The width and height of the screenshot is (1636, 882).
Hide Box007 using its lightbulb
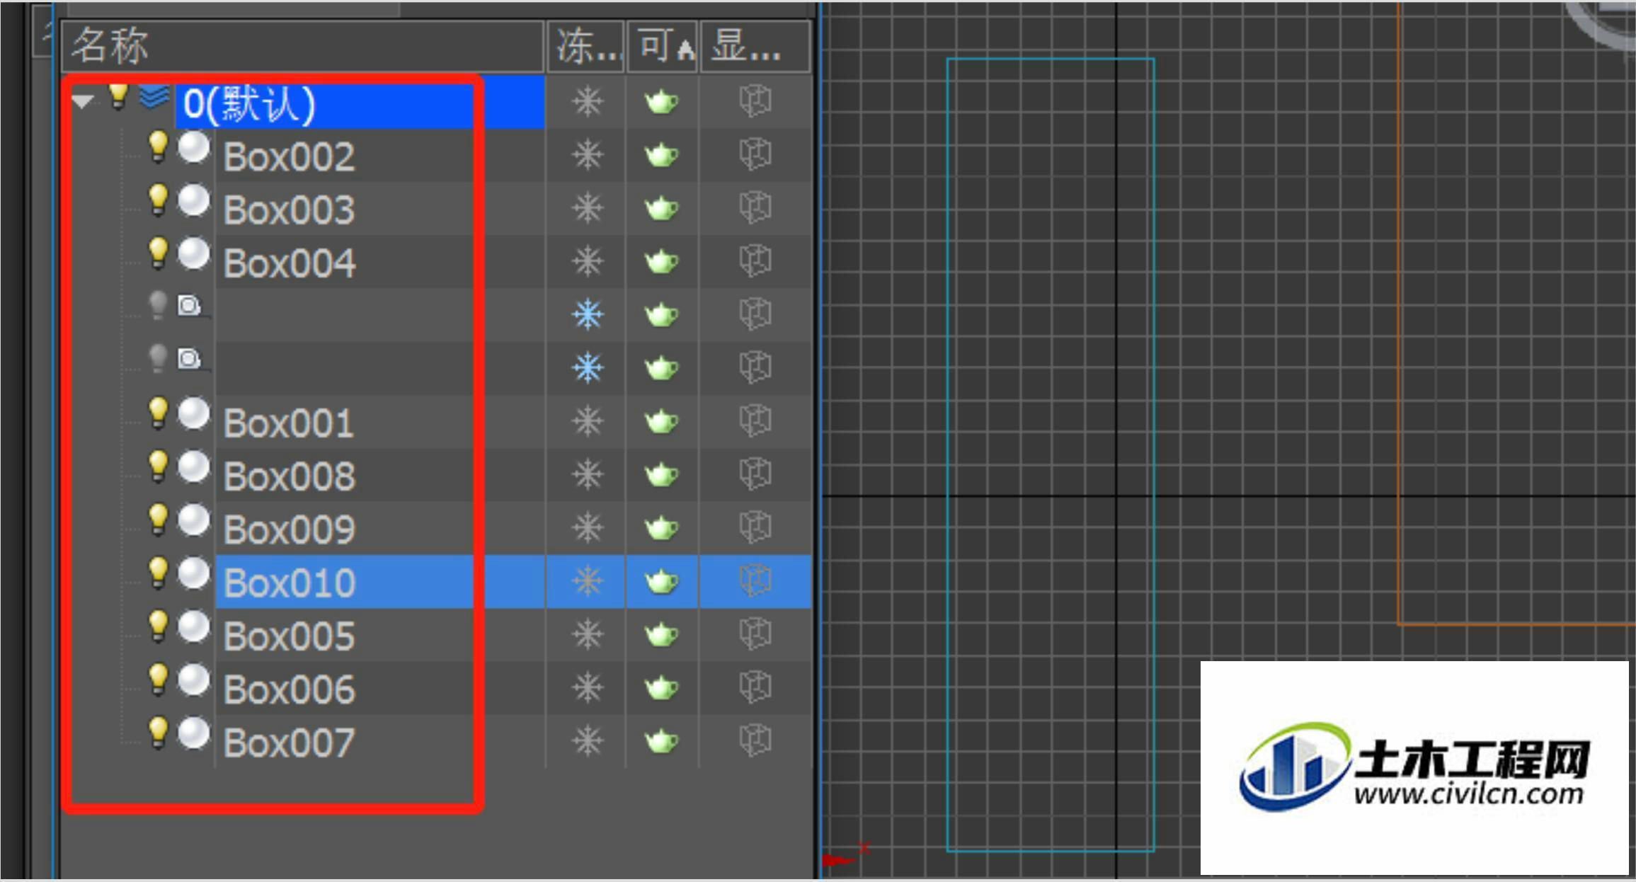pos(158,732)
